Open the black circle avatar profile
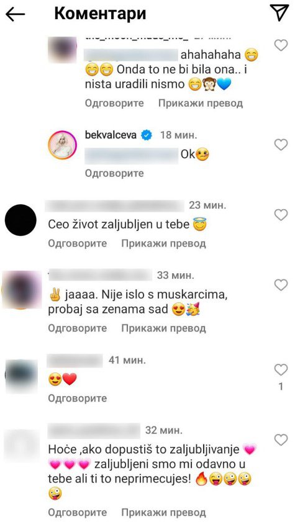Viewport: 295px width, 524px height. point(20,220)
